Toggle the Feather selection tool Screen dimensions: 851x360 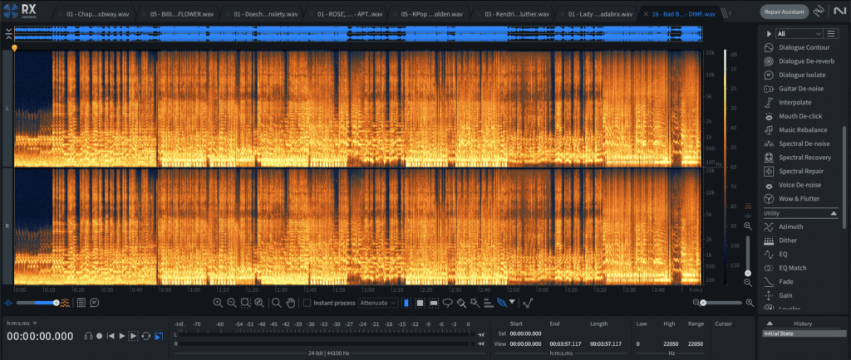tap(501, 303)
